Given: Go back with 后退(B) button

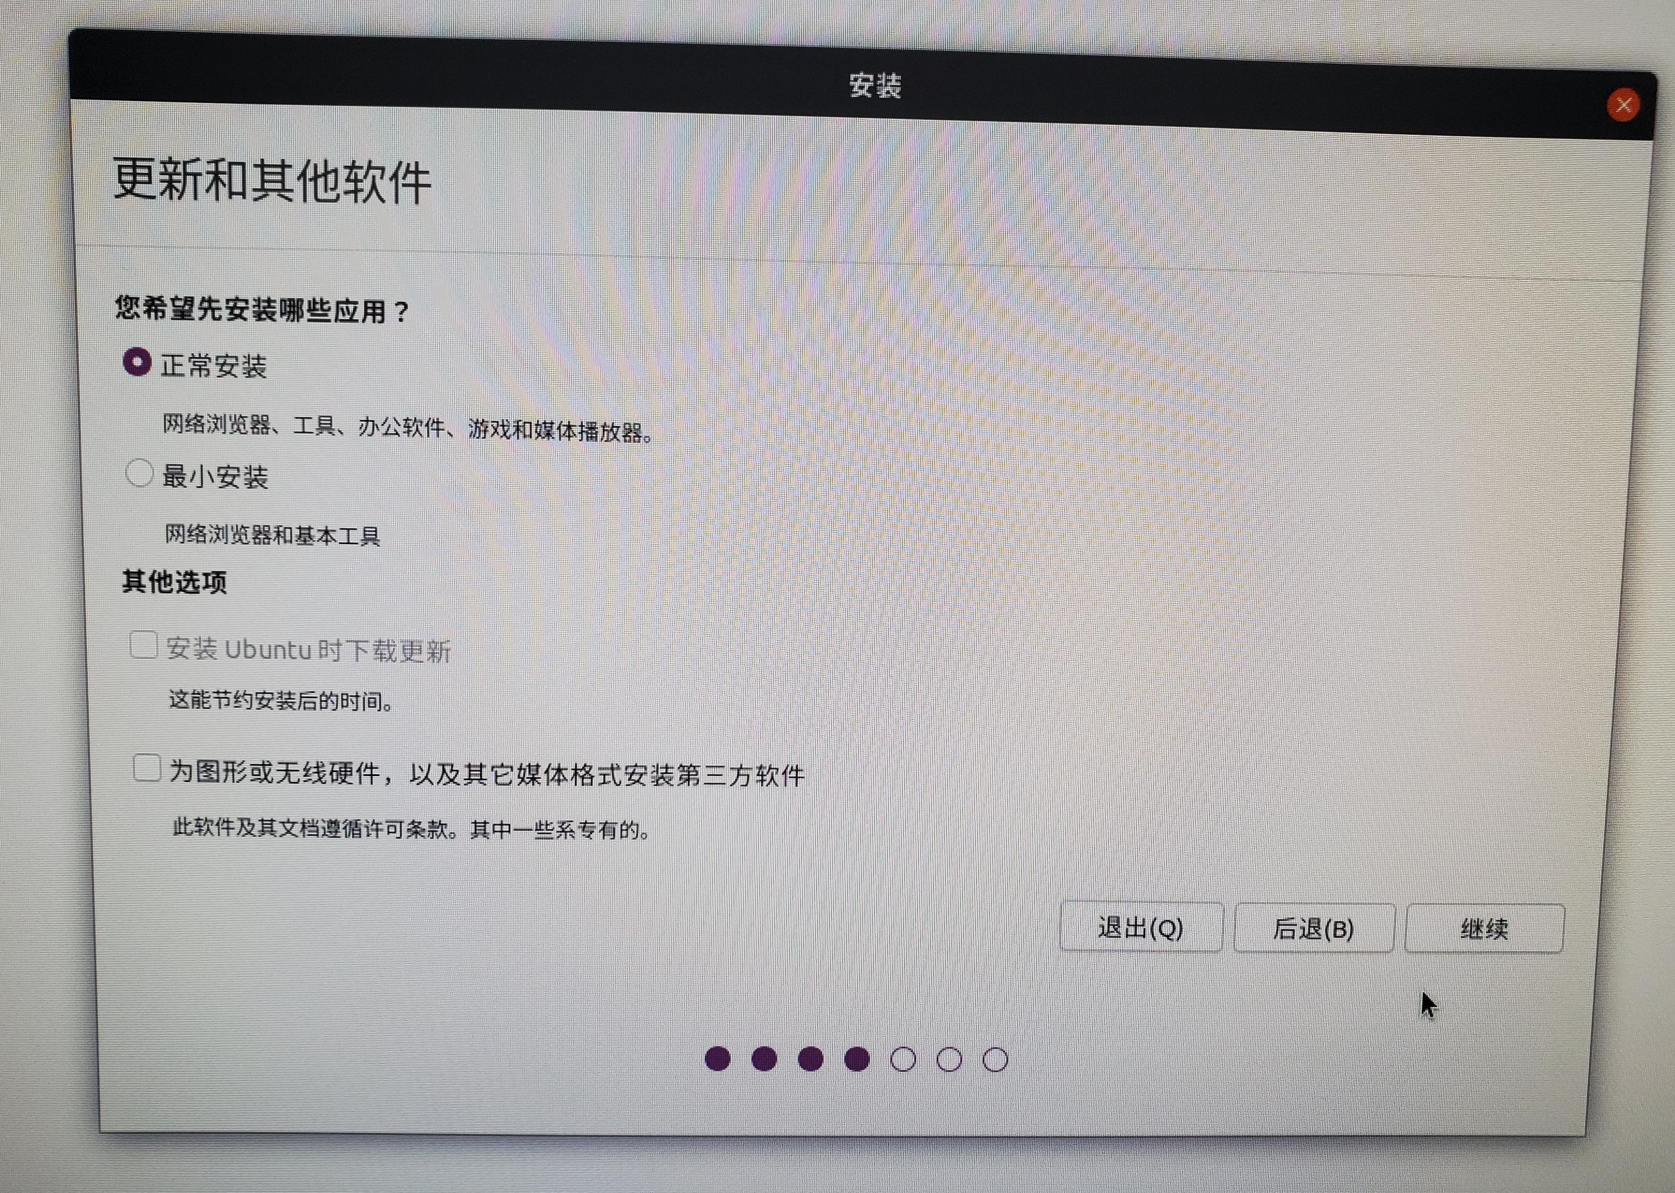Looking at the screenshot, I should 1314,929.
